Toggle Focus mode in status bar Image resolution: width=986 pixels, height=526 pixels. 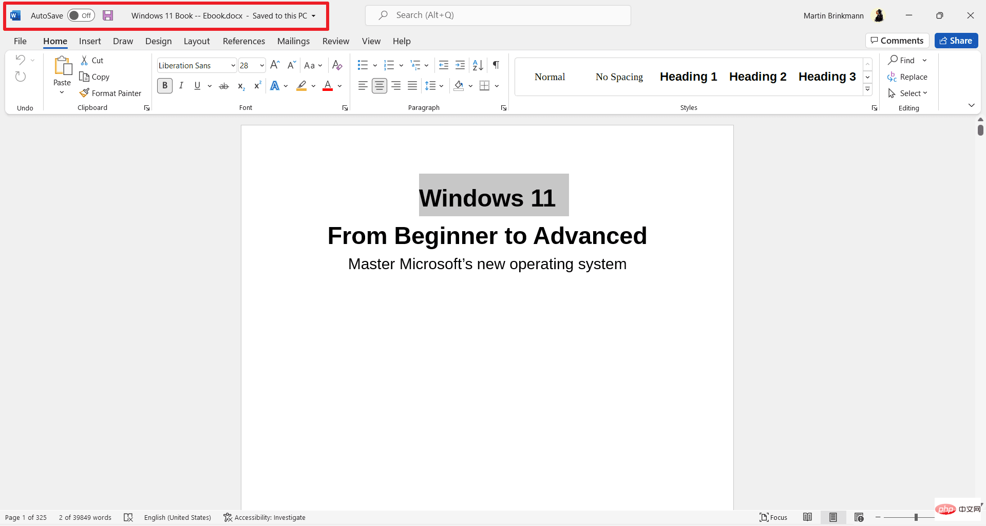click(773, 517)
